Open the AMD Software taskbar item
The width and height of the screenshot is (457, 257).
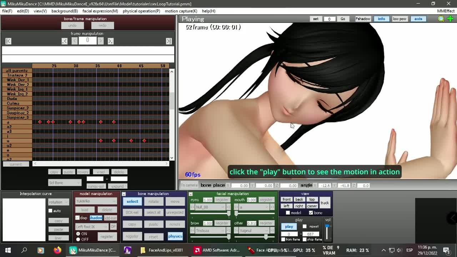tap(217, 250)
